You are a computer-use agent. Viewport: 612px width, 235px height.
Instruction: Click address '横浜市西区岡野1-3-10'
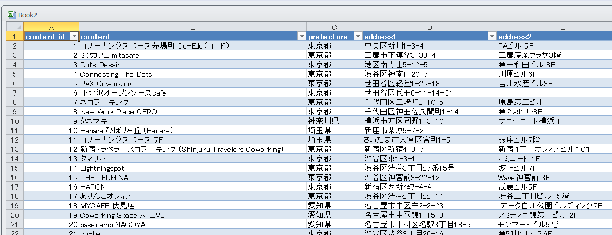(x=430, y=121)
